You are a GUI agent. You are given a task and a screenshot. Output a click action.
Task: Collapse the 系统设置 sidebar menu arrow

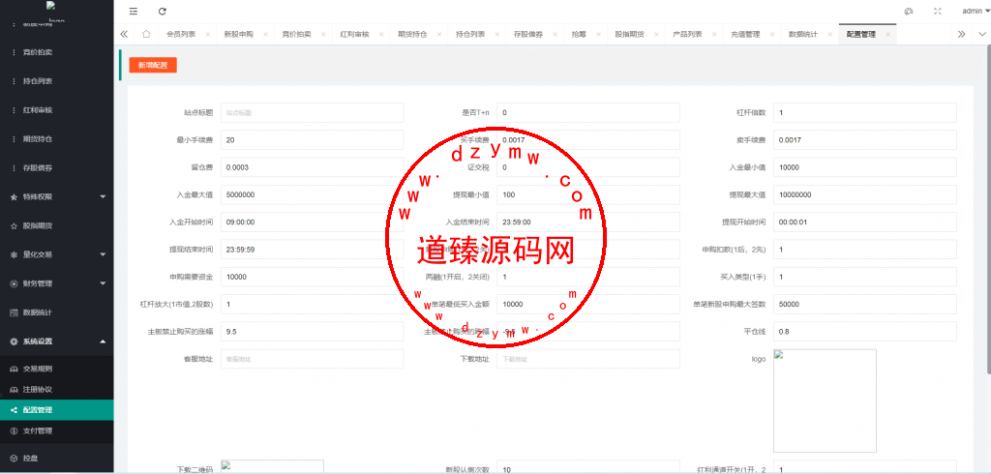103,341
